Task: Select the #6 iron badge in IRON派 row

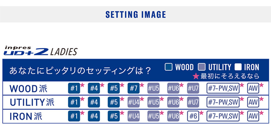Action: point(193,116)
